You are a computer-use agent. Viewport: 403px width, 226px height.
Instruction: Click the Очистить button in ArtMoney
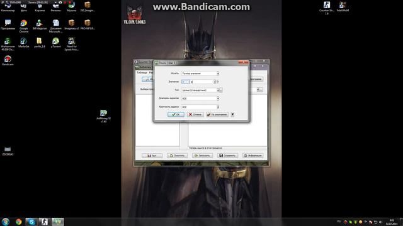point(177,156)
